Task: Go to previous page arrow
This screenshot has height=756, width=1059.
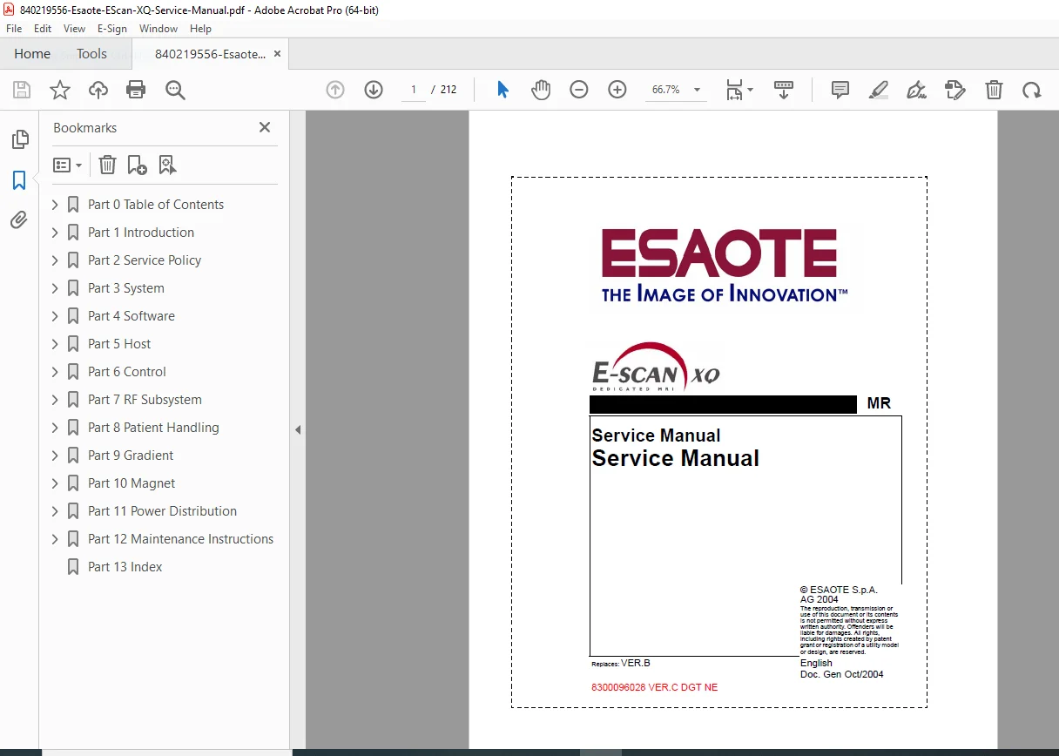Action: coord(335,90)
